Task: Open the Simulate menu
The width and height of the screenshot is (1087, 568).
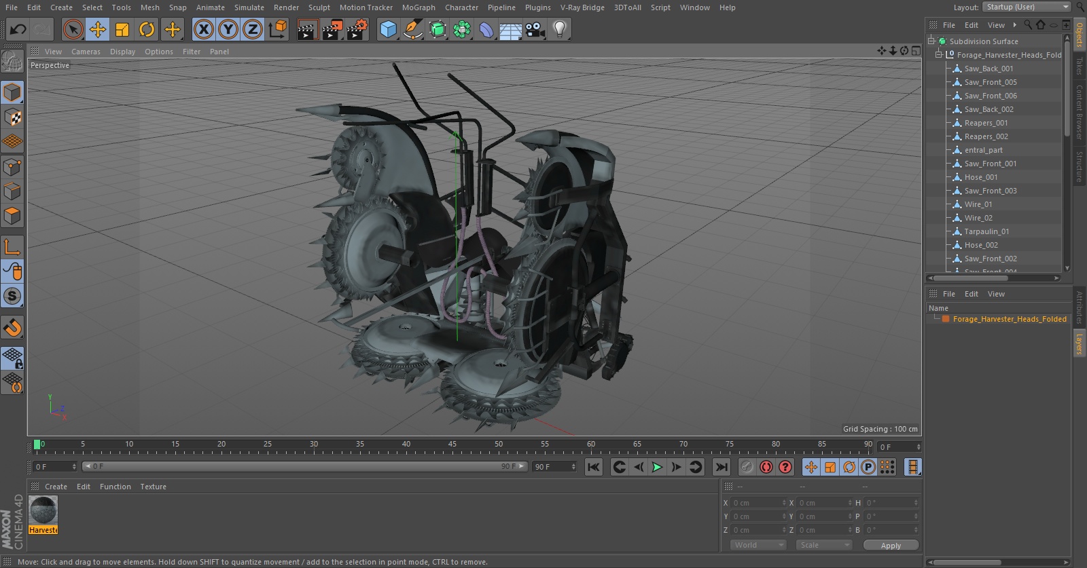Action: (x=249, y=7)
